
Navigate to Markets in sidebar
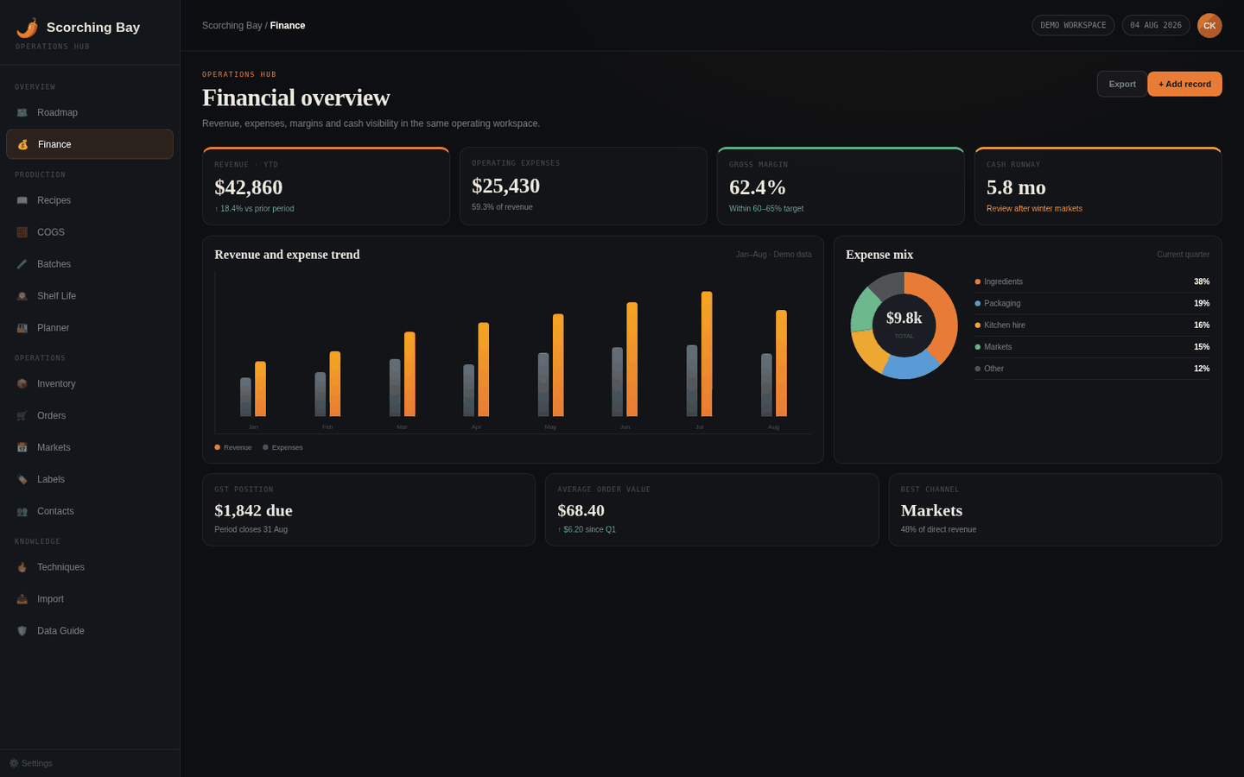90,448
